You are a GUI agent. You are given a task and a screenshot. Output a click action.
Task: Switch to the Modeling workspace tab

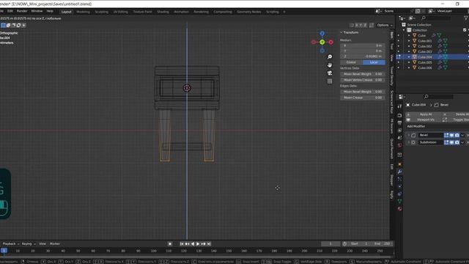[83, 12]
